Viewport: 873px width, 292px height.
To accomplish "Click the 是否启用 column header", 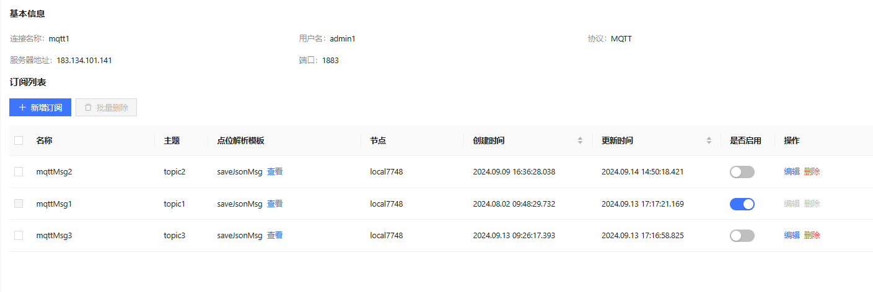I will coord(745,140).
